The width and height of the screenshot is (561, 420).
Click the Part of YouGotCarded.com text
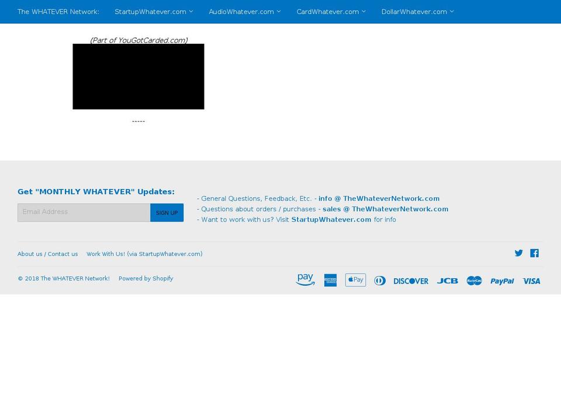[x=139, y=40]
